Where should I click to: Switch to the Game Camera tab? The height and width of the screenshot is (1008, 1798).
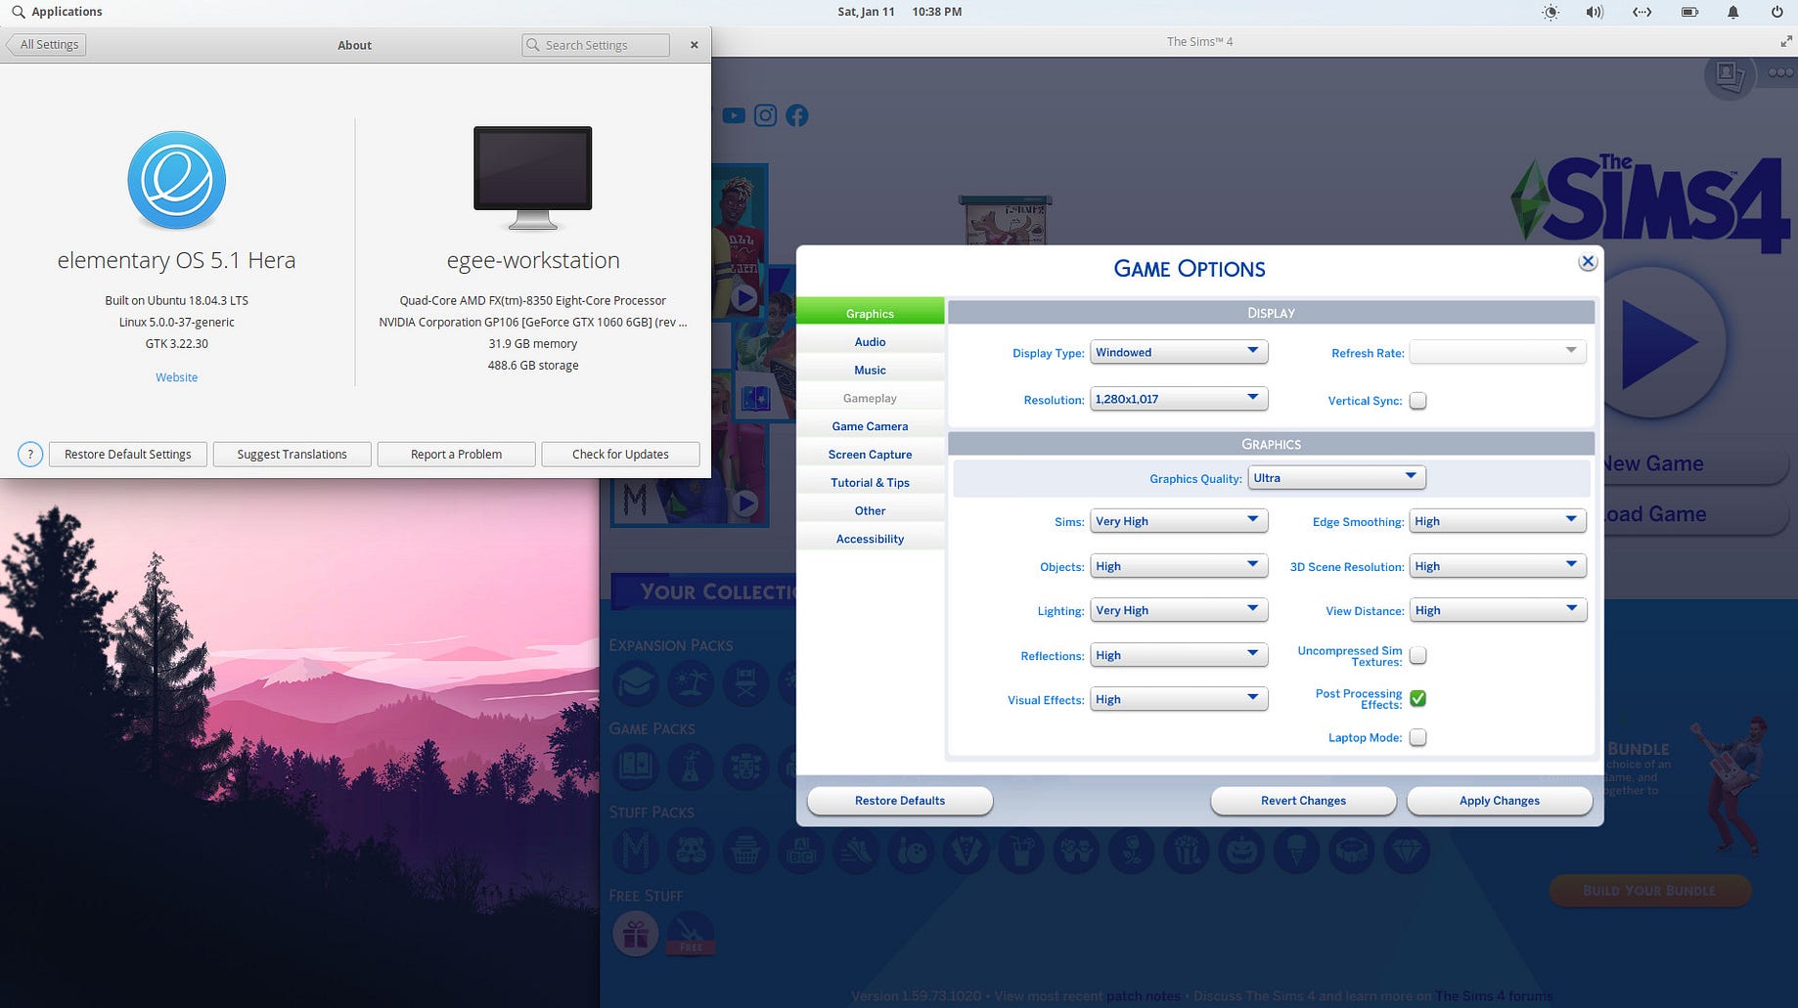click(870, 426)
